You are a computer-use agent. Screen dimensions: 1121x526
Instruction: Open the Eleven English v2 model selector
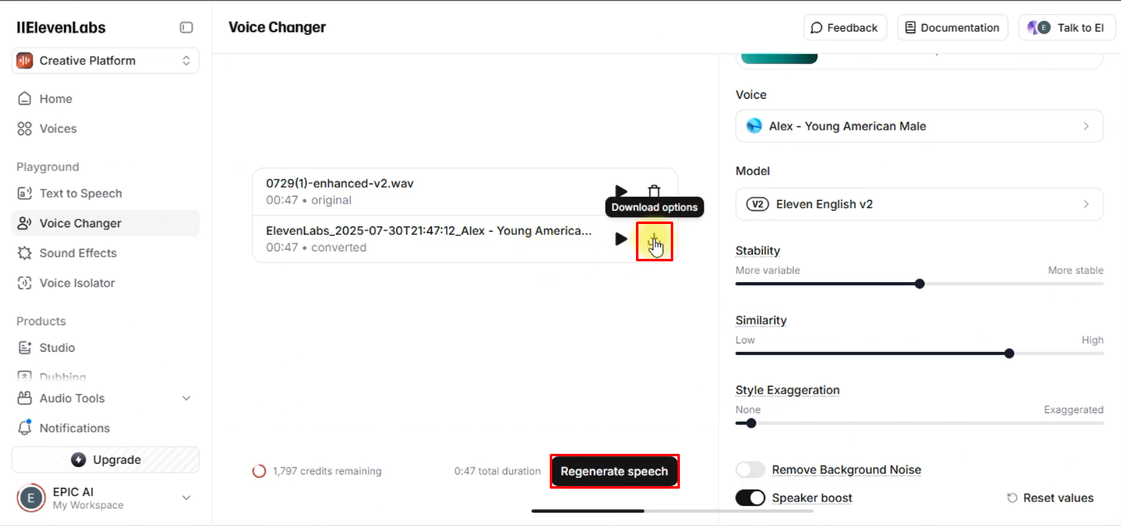pos(919,204)
